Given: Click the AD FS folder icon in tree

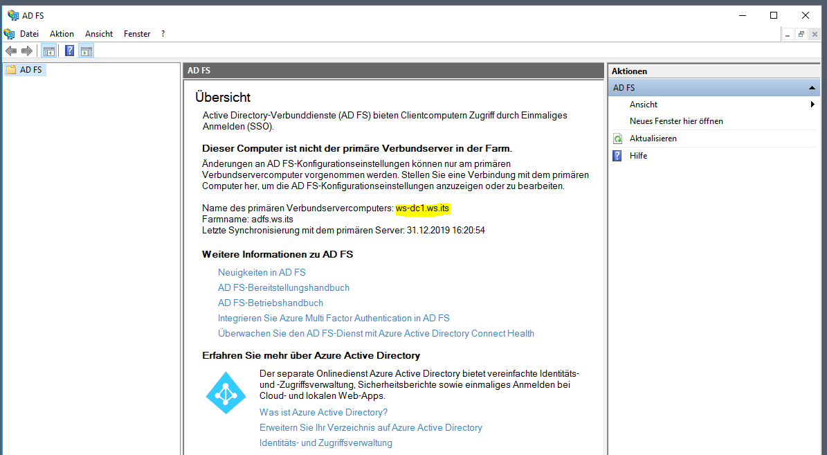Looking at the screenshot, I should [x=11, y=70].
